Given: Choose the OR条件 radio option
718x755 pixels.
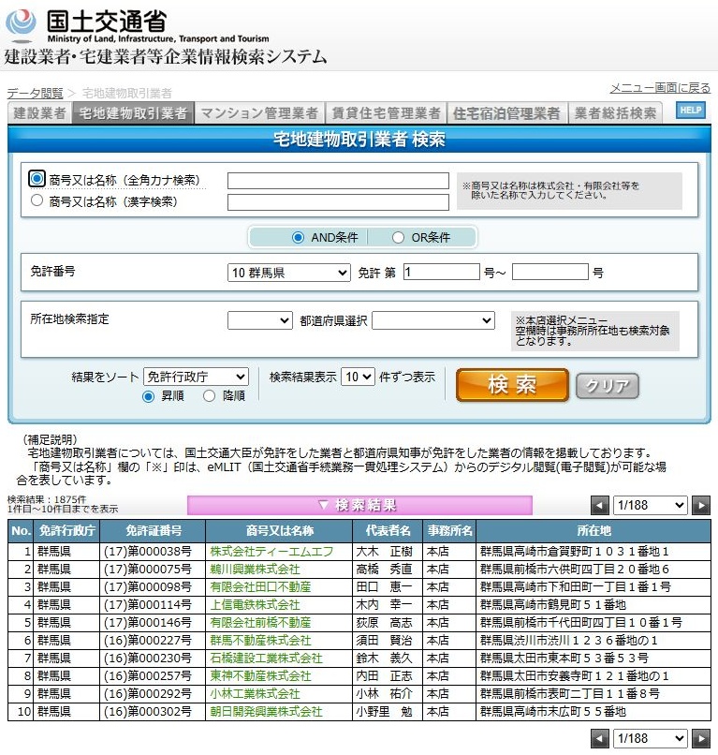Looking at the screenshot, I should [398, 238].
